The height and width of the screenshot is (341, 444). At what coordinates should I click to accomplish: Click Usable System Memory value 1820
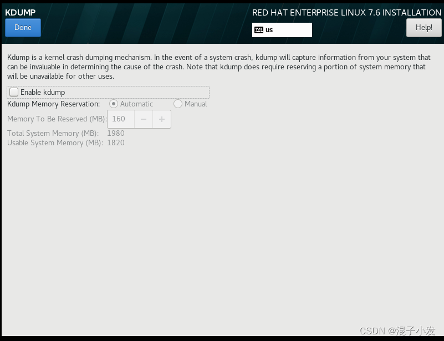pos(117,142)
